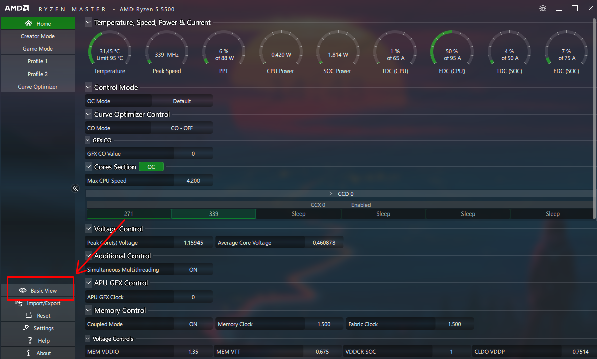Click core frequency bar showing 271
Image resolution: width=597 pixels, height=359 pixels.
pos(128,213)
